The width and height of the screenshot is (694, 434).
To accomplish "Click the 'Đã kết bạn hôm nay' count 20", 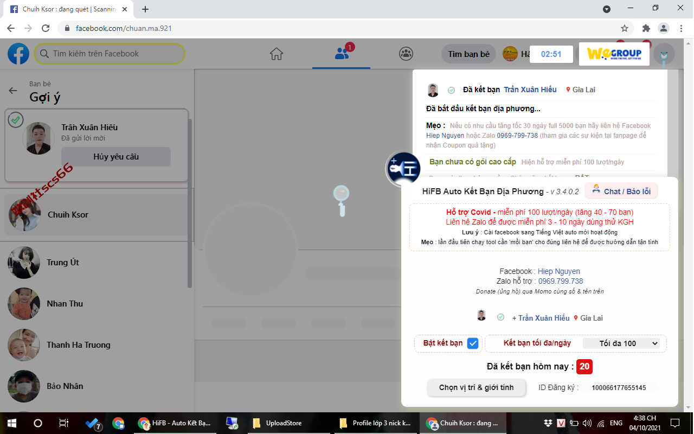I will click(584, 367).
